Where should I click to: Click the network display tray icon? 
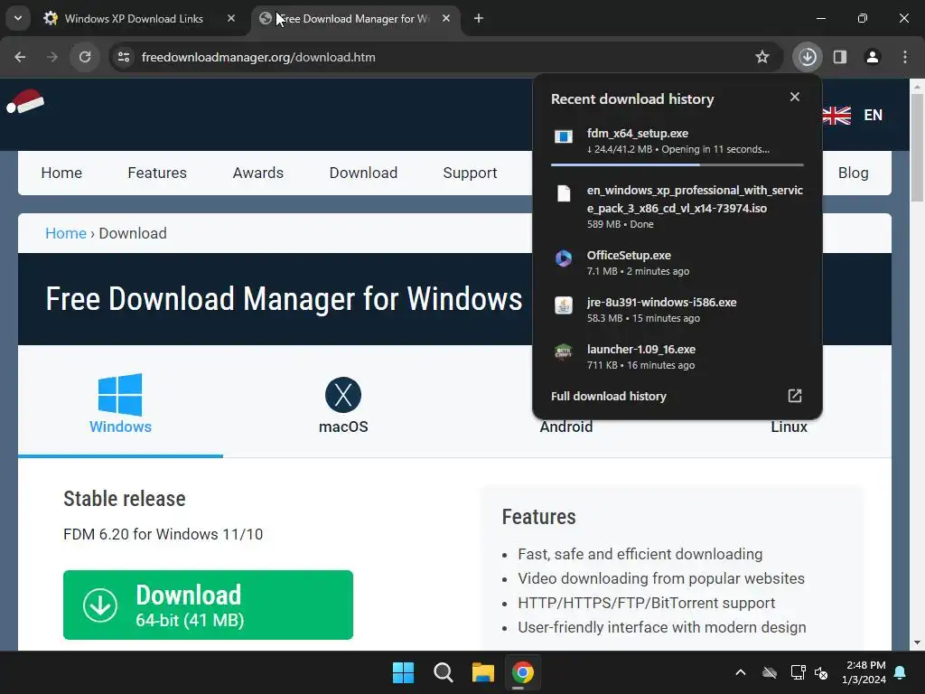[x=798, y=672]
